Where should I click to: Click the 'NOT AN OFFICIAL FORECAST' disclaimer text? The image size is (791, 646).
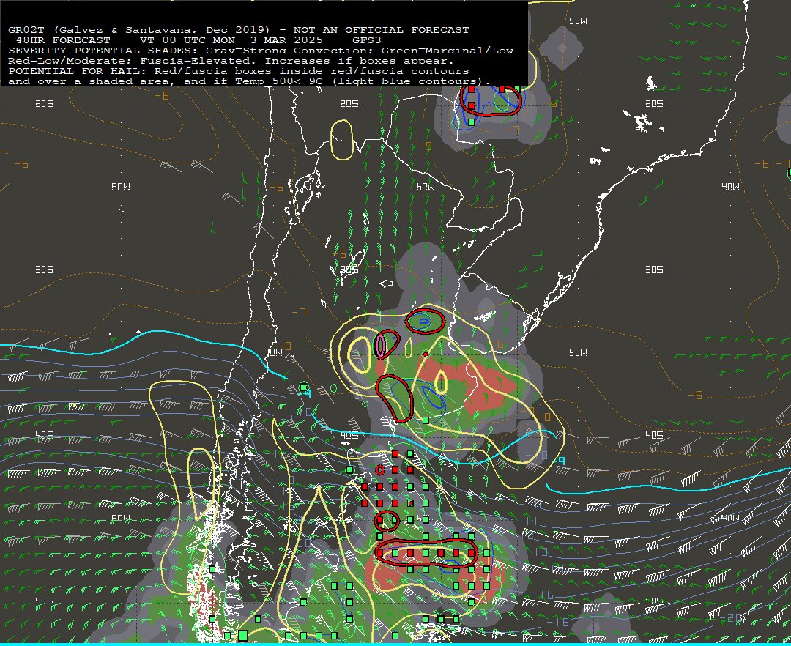pos(382,30)
